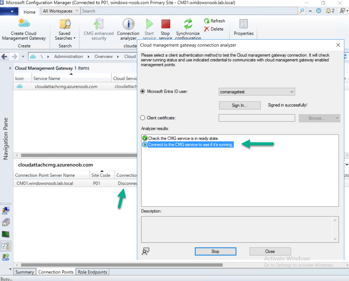This screenshot has width=349, height=281.
Task: Close the analyzer dialog with X
Action: tap(338, 45)
